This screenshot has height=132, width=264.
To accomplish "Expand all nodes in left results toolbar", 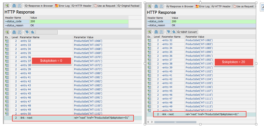I will (27, 32).
